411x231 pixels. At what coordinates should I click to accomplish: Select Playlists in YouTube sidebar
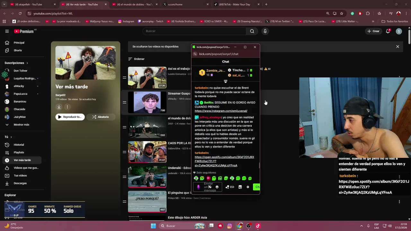[19, 152]
